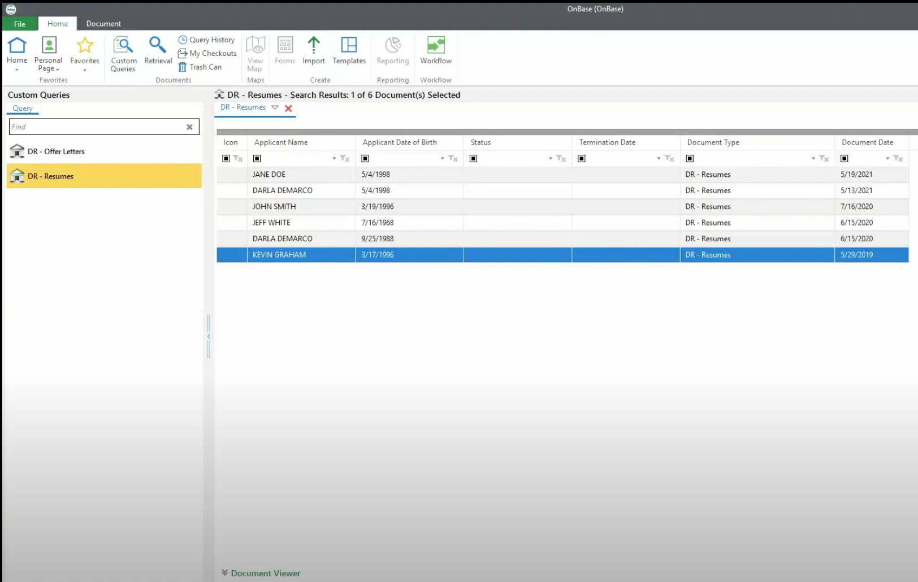Open the Workflow icon
918x582 pixels.
pyautogui.click(x=435, y=53)
